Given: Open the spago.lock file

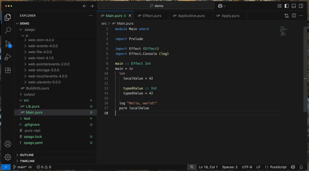Looking at the screenshot, I should (56, 137).
